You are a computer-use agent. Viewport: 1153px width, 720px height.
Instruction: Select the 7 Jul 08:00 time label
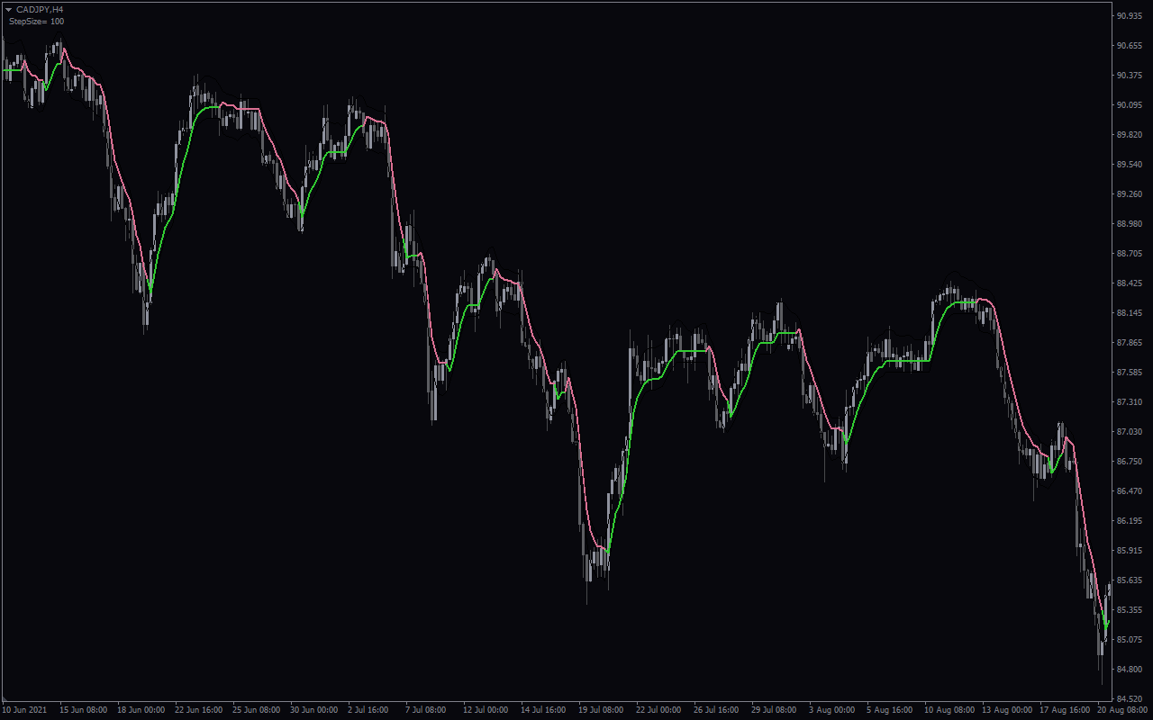[x=427, y=710]
